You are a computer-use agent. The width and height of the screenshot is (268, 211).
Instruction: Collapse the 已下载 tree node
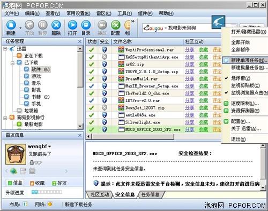coord(12,63)
